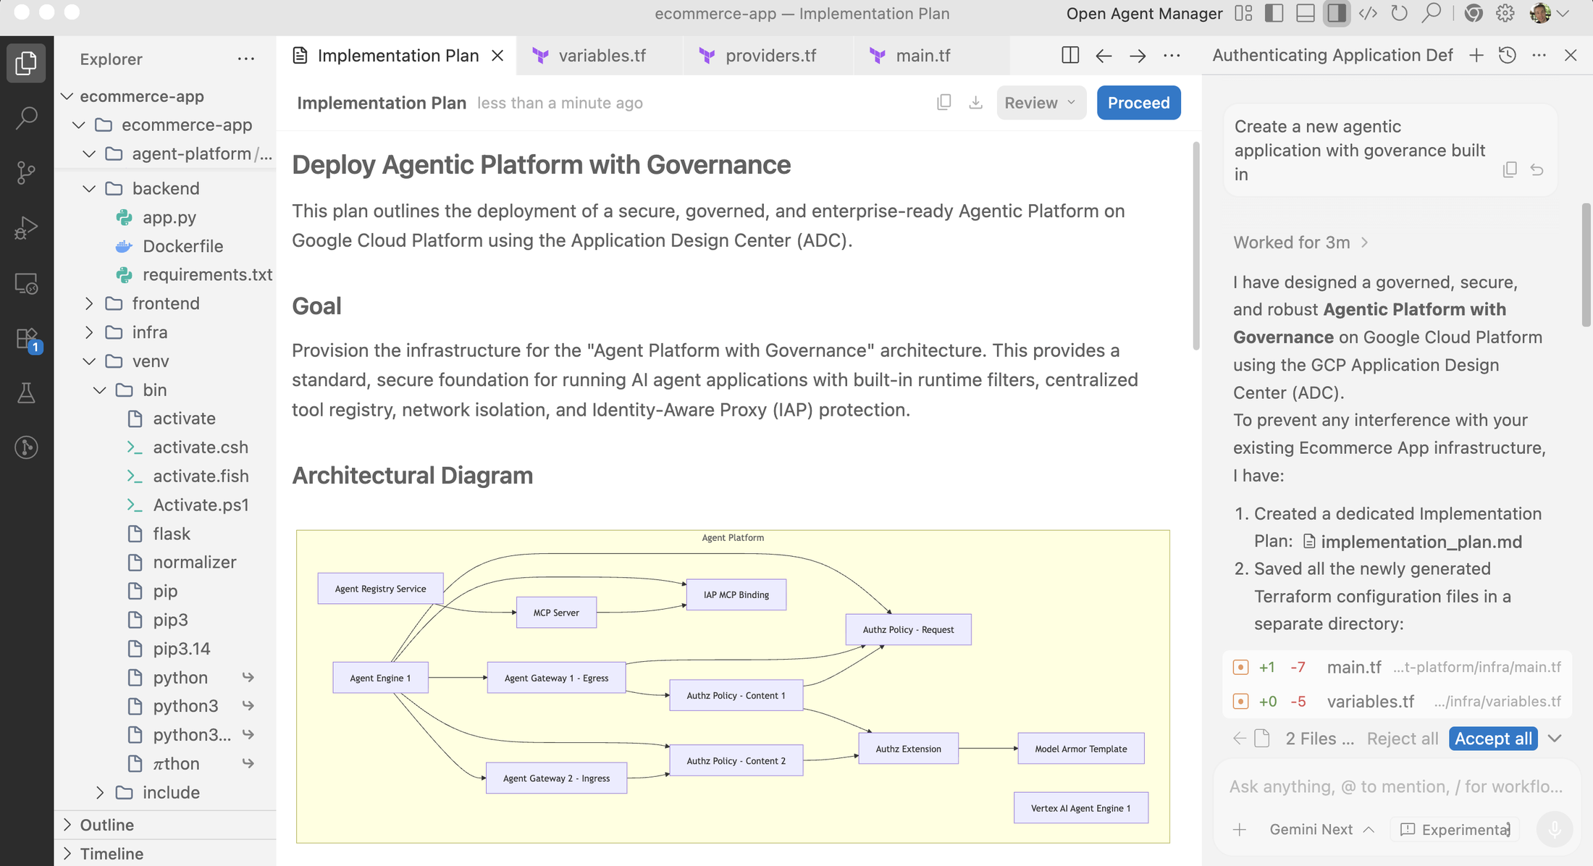Open the Testing flask view
This screenshot has width=1593, height=866.
26,393
